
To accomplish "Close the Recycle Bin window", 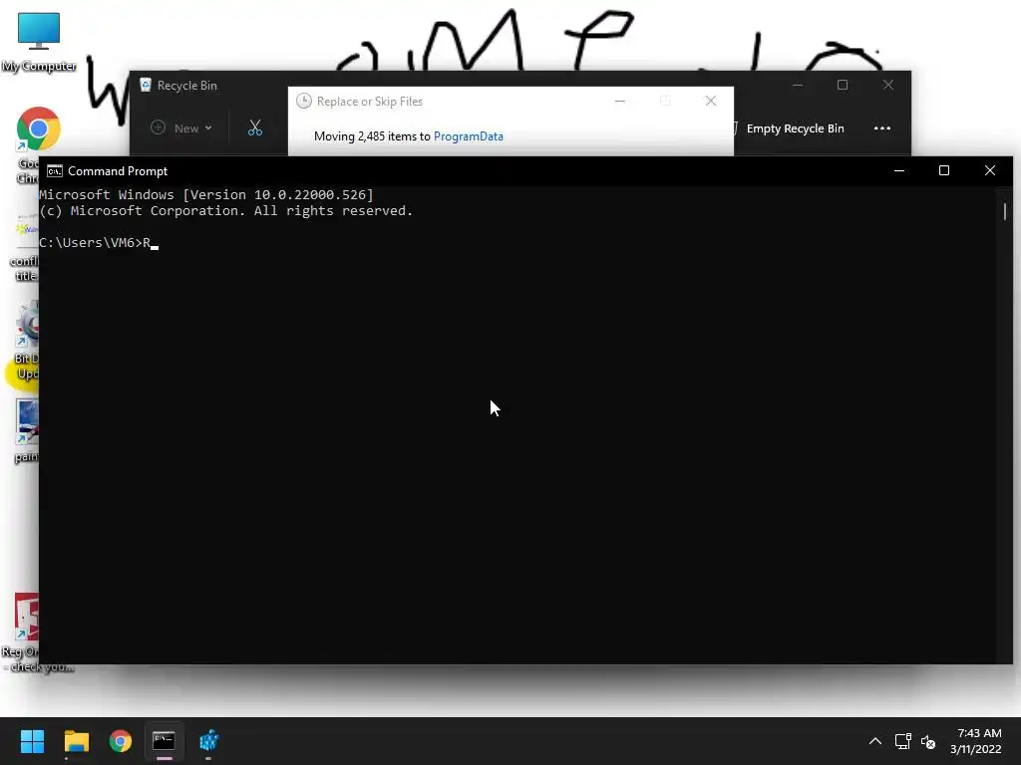I will pos(888,86).
